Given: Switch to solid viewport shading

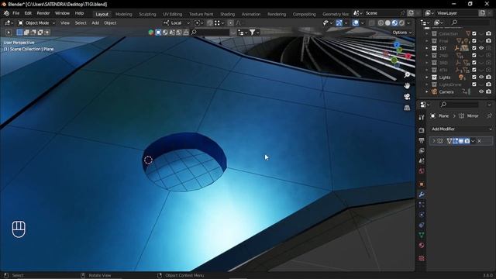Looking at the screenshot, I should click(x=387, y=23).
